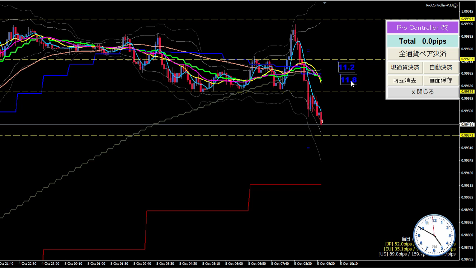Screen dimensions: 476x268
Task: Click the [EU] 35.1pips session text
Action: 398,249
